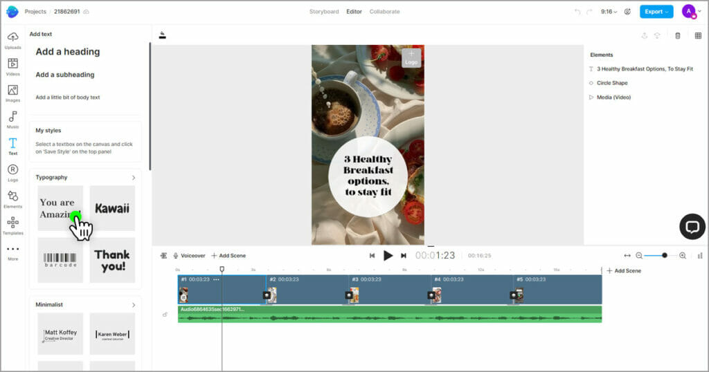Image resolution: width=709 pixels, height=372 pixels.
Task: Click the redo arrow
Action: (589, 12)
